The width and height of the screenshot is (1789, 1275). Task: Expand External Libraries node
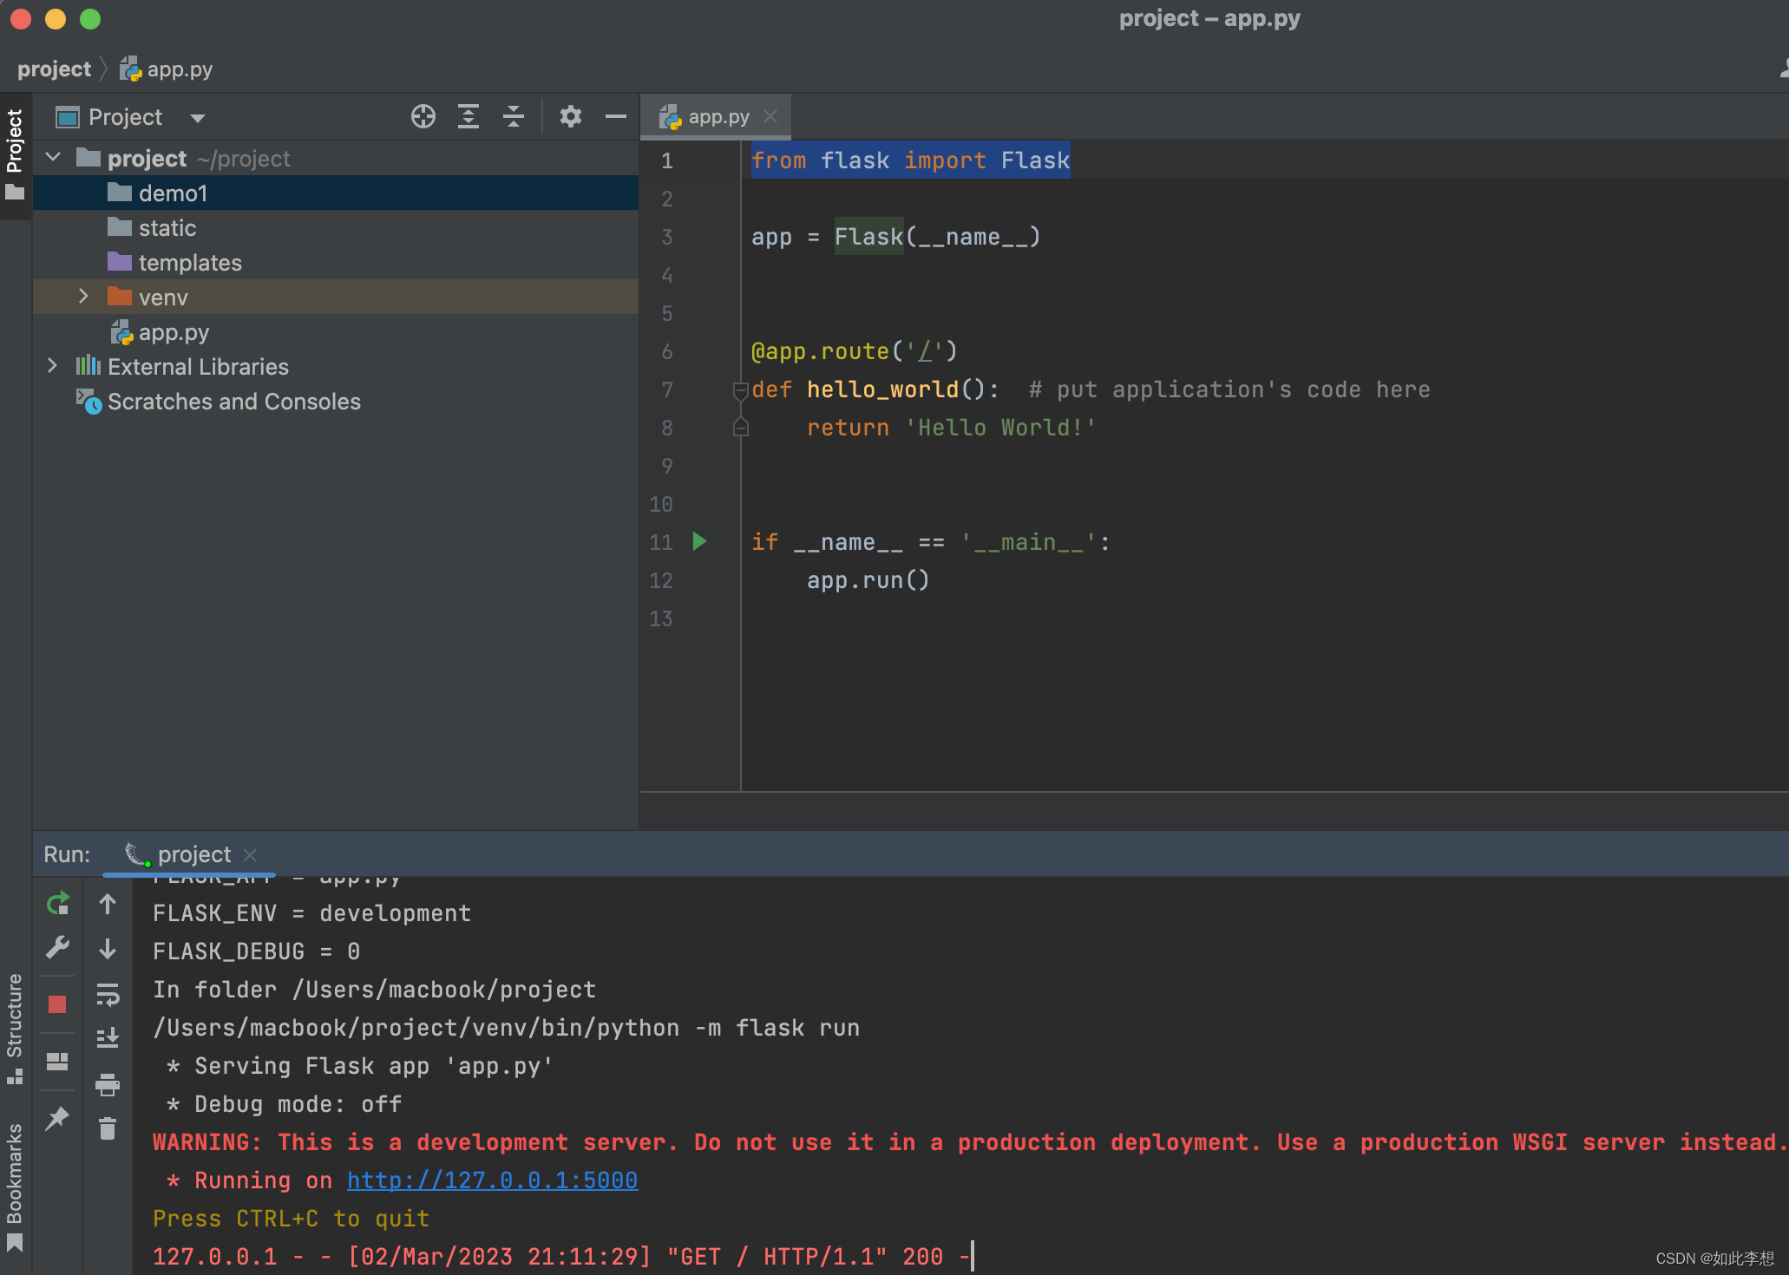coord(52,366)
